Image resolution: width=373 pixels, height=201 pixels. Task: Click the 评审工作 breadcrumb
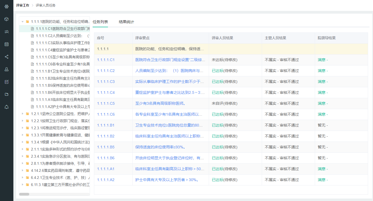23,5
